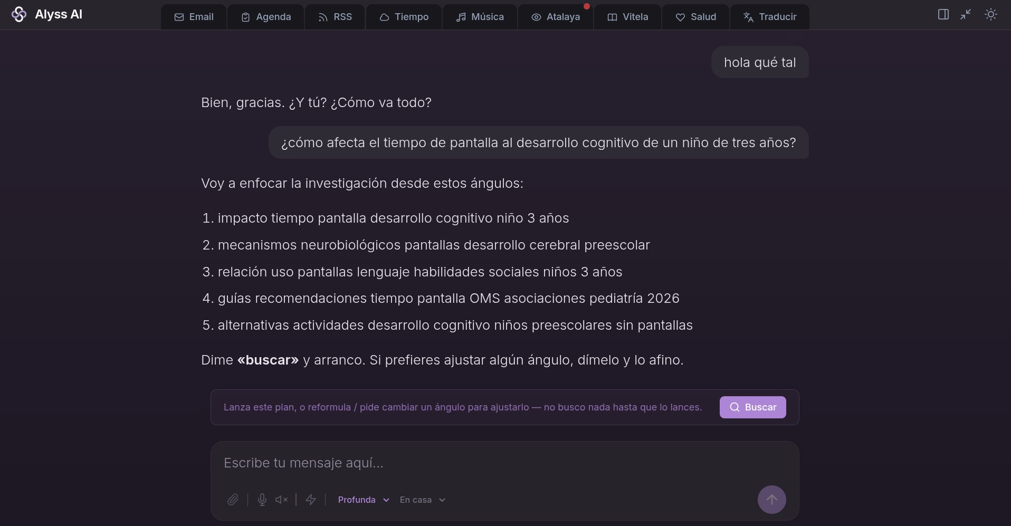Expand the En casa dropdown

pos(423,500)
